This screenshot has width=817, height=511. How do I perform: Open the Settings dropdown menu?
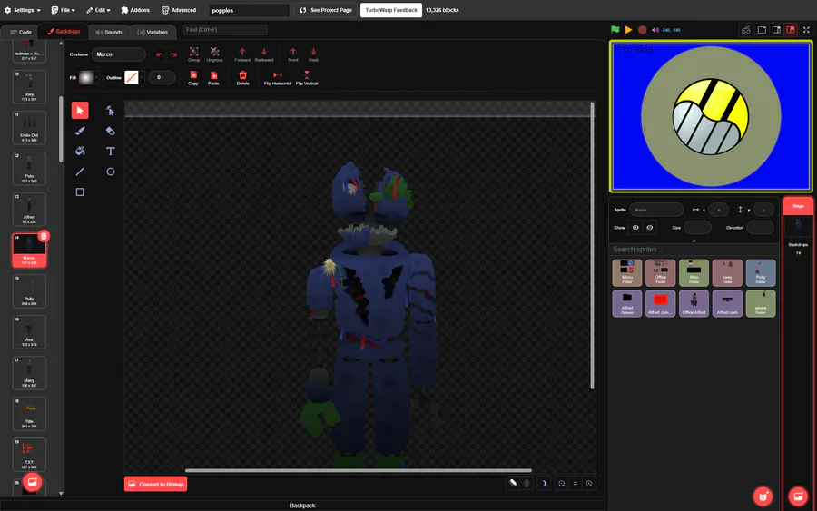click(x=22, y=10)
